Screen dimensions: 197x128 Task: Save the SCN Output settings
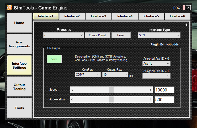coord(54,59)
